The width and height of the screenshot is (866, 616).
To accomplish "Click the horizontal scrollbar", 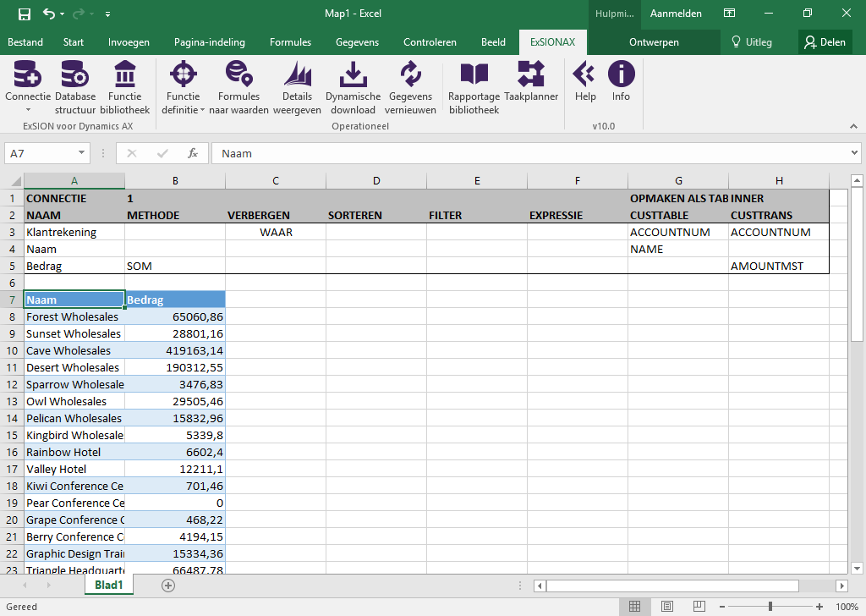I will 672,586.
